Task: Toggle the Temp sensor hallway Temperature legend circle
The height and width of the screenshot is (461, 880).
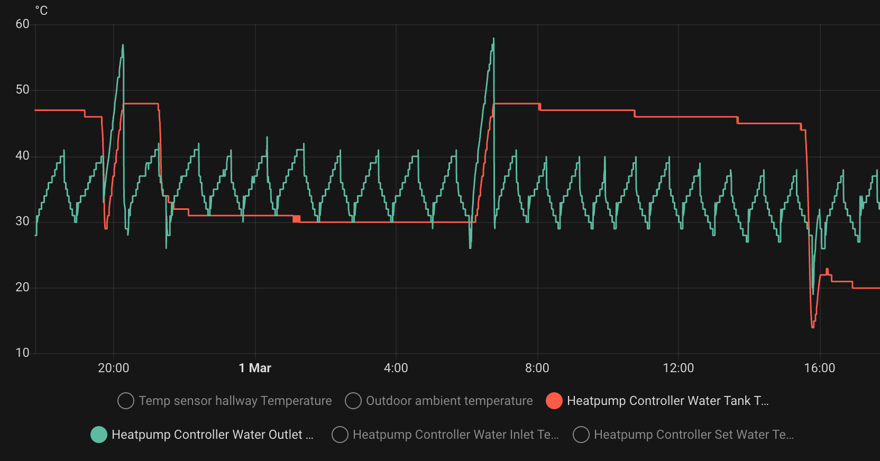Action: coord(125,401)
